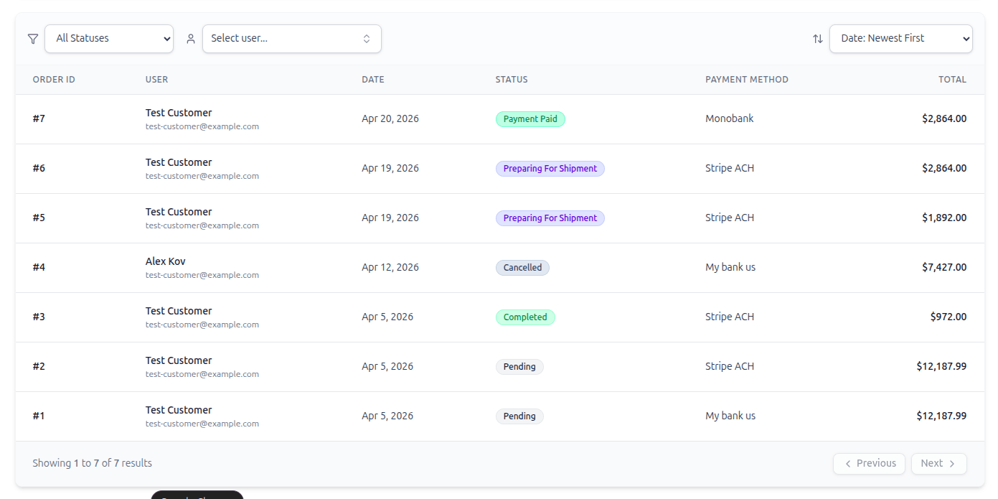
Task: Click the Previous page button
Action: [869, 464]
